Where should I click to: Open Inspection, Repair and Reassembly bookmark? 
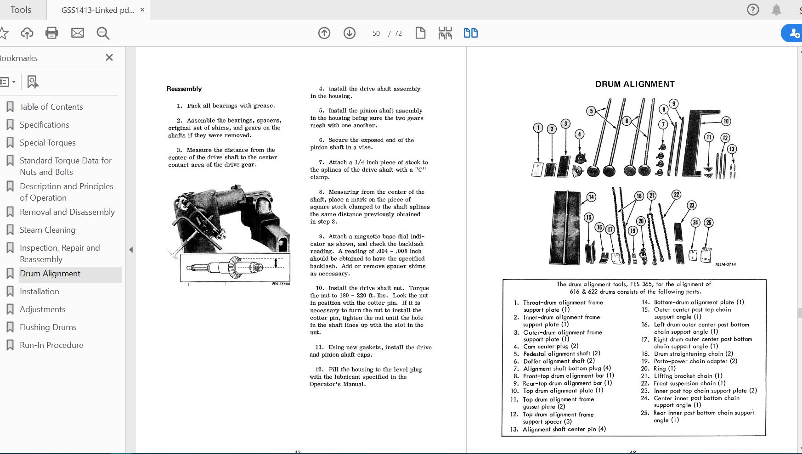click(x=60, y=253)
